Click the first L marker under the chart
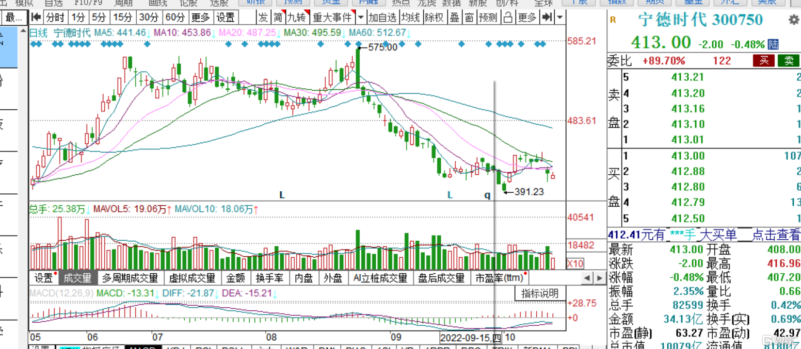Viewport: 801px width, 349px height. coord(282,195)
